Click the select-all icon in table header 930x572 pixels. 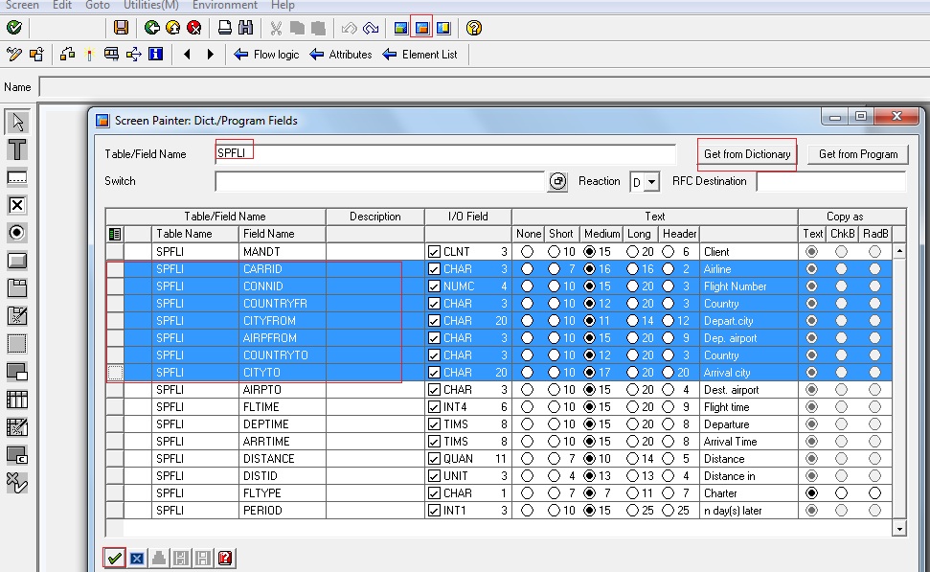point(115,234)
